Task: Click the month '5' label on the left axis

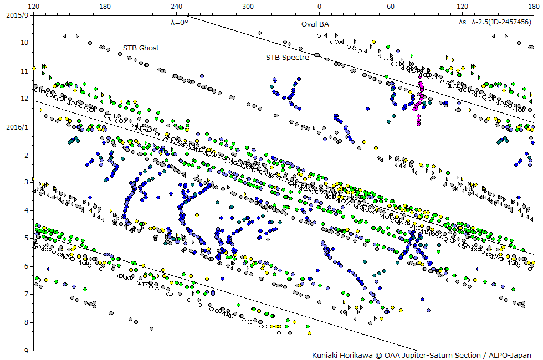Action: (27, 238)
